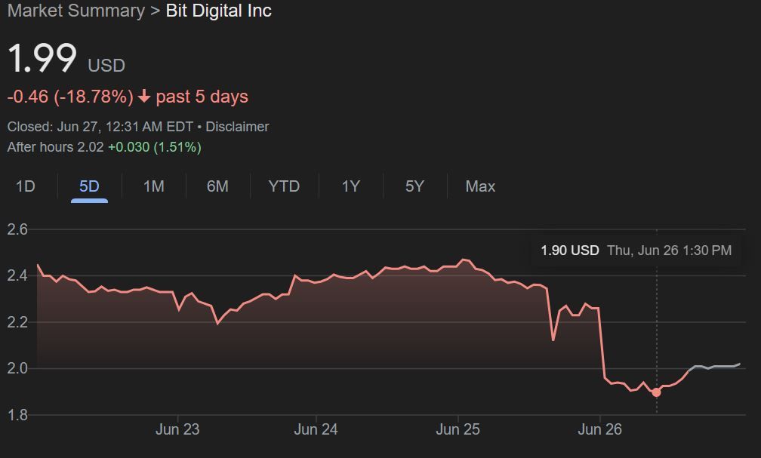The height and width of the screenshot is (458, 761).
Task: Keep the active 5D tab selected
Action: coord(88,186)
